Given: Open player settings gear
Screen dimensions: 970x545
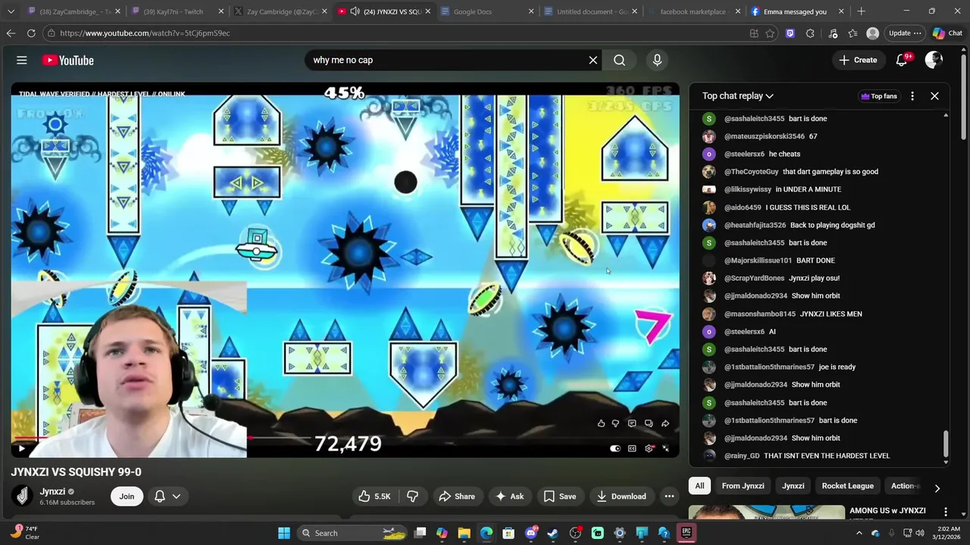Looking at the screenshot, I should (x=649, y=448).
